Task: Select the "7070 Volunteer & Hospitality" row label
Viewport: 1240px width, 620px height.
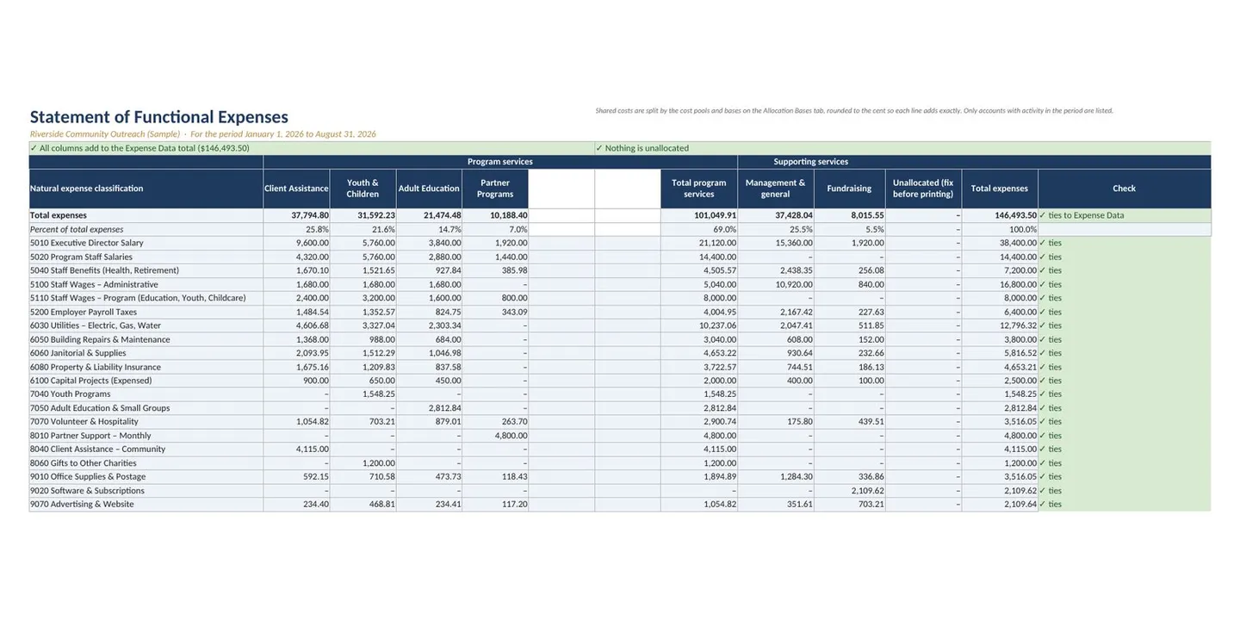Action: click(84, 422)
